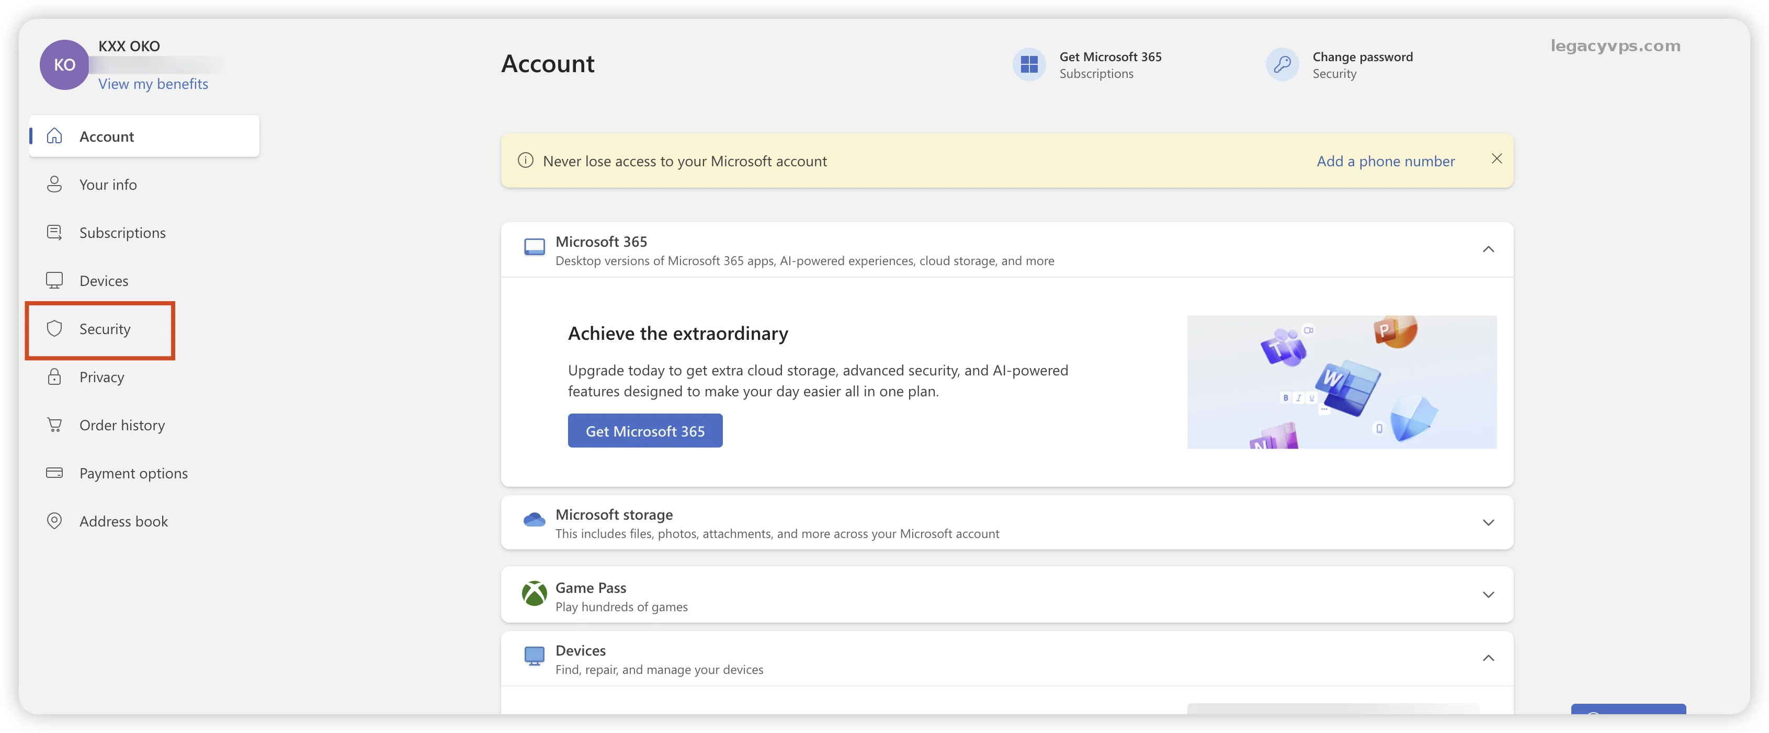Viewport: 1769px width, 733px height.
Task: Click the Order history cart icon
Action: tap(54, 425)
